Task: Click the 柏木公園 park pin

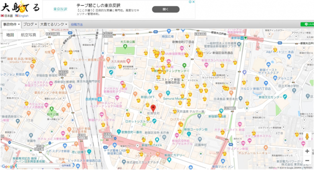Action: [x=51, y=109]
